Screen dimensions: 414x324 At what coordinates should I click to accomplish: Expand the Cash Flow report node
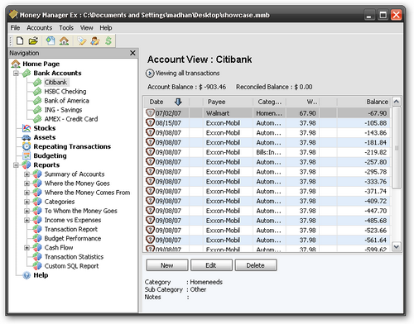point(26,248)
